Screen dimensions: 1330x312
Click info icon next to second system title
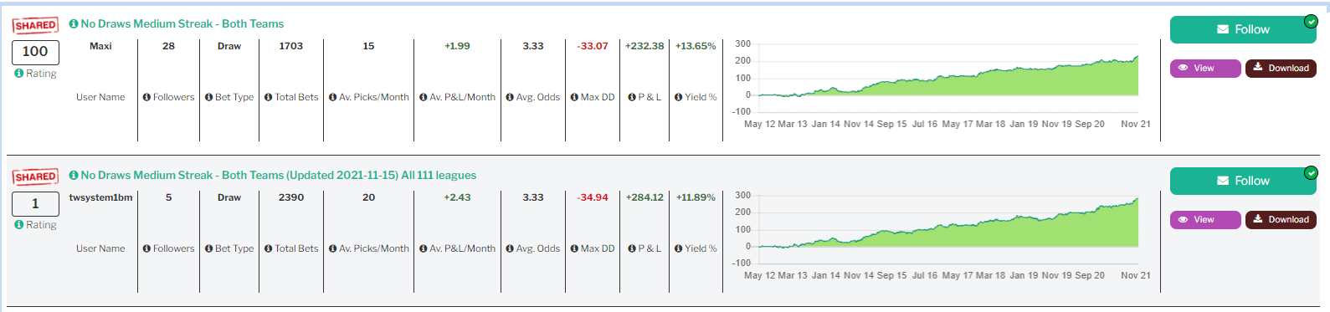click(74, 176)
